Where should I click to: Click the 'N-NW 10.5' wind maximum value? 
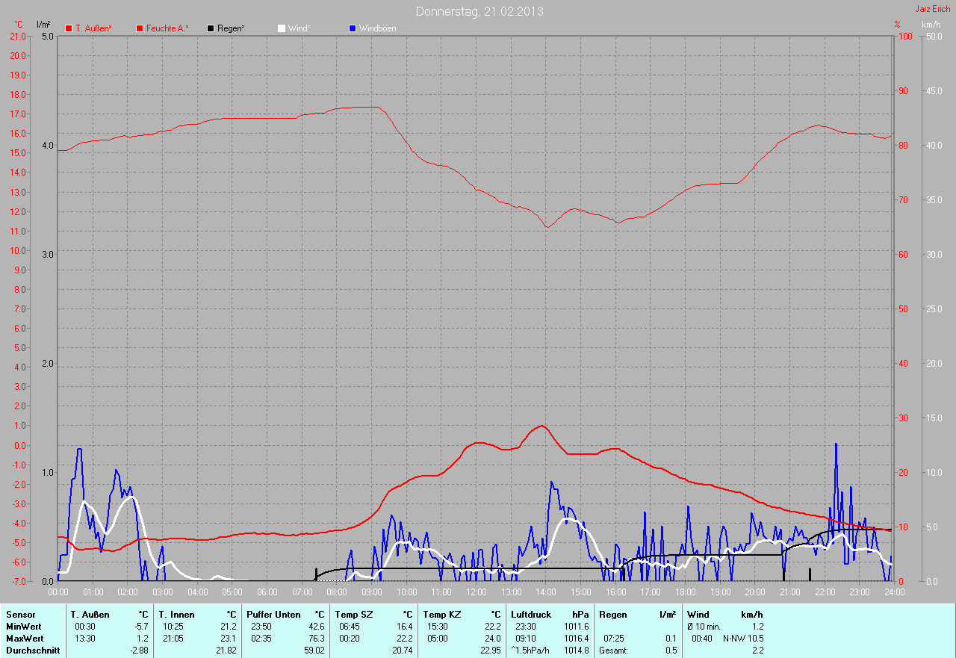[742, 639]
